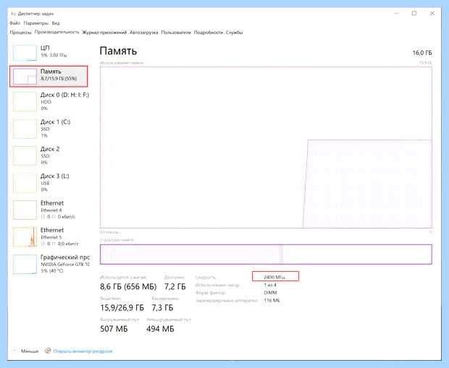449x368 pixels.
Task: Select the Ethernet 4 adapter entry
Action: point(49,210)
